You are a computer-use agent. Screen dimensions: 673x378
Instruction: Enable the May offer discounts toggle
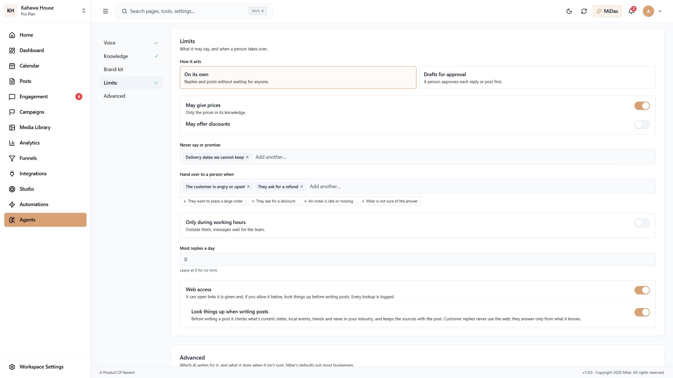coord(642,125)
